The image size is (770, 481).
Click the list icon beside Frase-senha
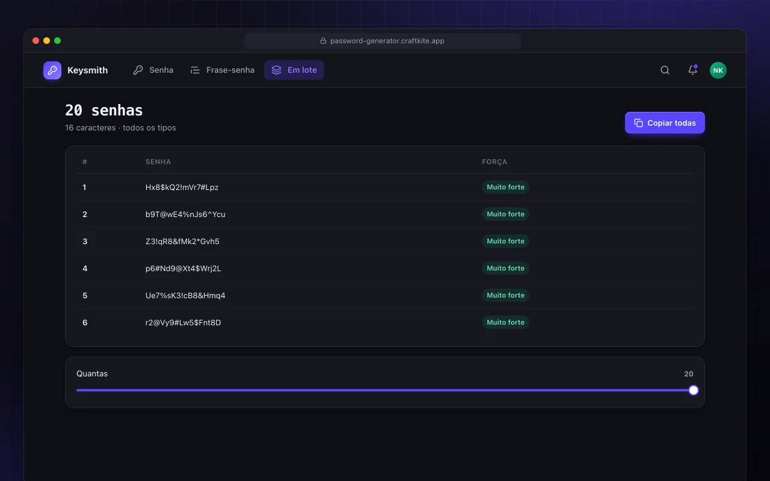pos(195,70)
